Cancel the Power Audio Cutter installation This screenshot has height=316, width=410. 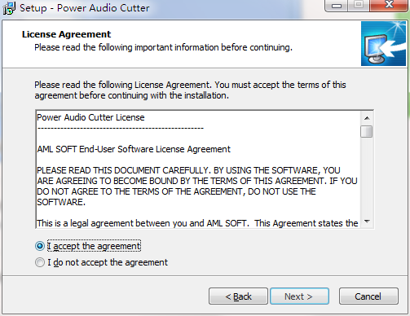click(x=368, y=296)
